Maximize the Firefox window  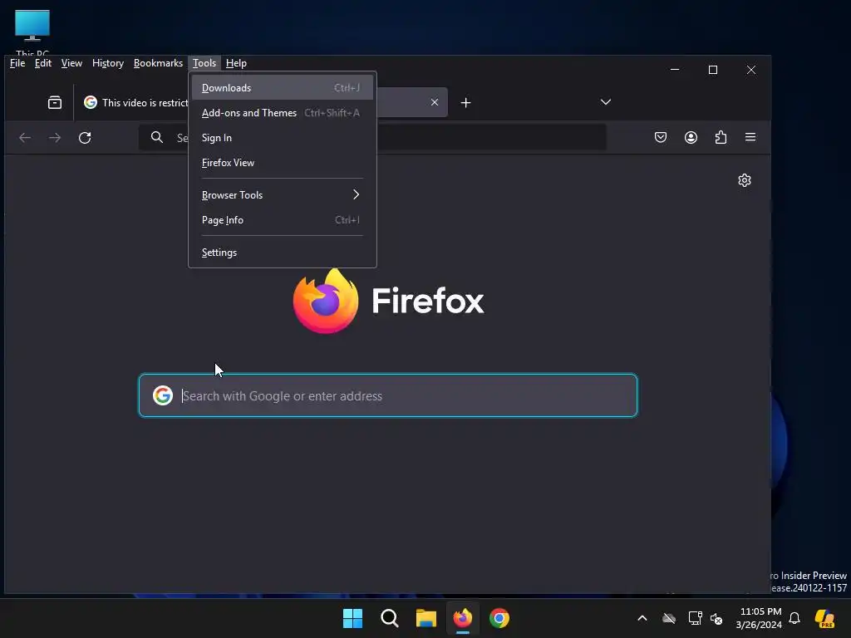[713, 70]
